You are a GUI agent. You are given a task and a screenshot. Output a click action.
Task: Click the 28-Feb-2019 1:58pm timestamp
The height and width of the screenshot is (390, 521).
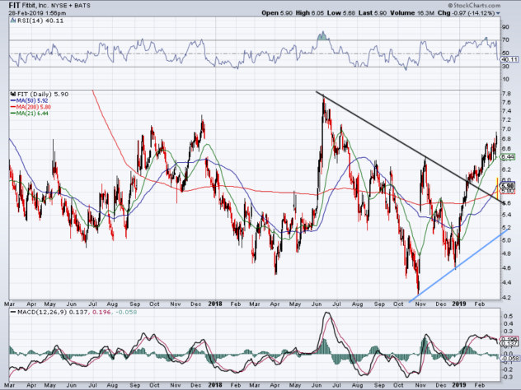point(37,13)
